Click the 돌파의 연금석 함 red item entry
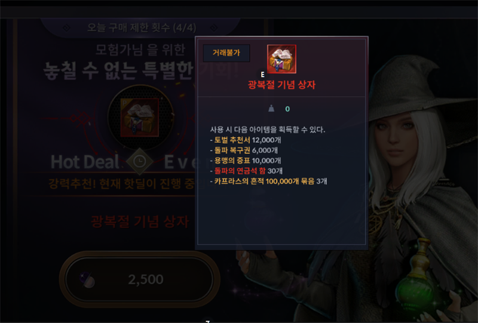 (x=240, y=171)
